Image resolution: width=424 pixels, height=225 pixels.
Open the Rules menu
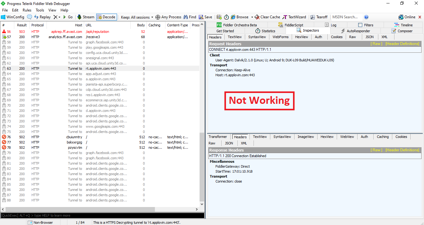[x=27, y=10]
